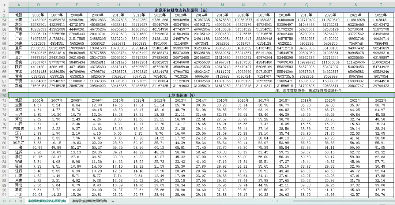Select column A header

[19, 4]
